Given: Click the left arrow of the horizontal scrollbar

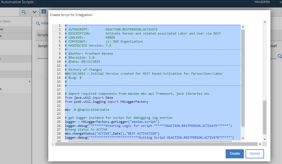Looking at the screenshot, I should tap(53, 144).
